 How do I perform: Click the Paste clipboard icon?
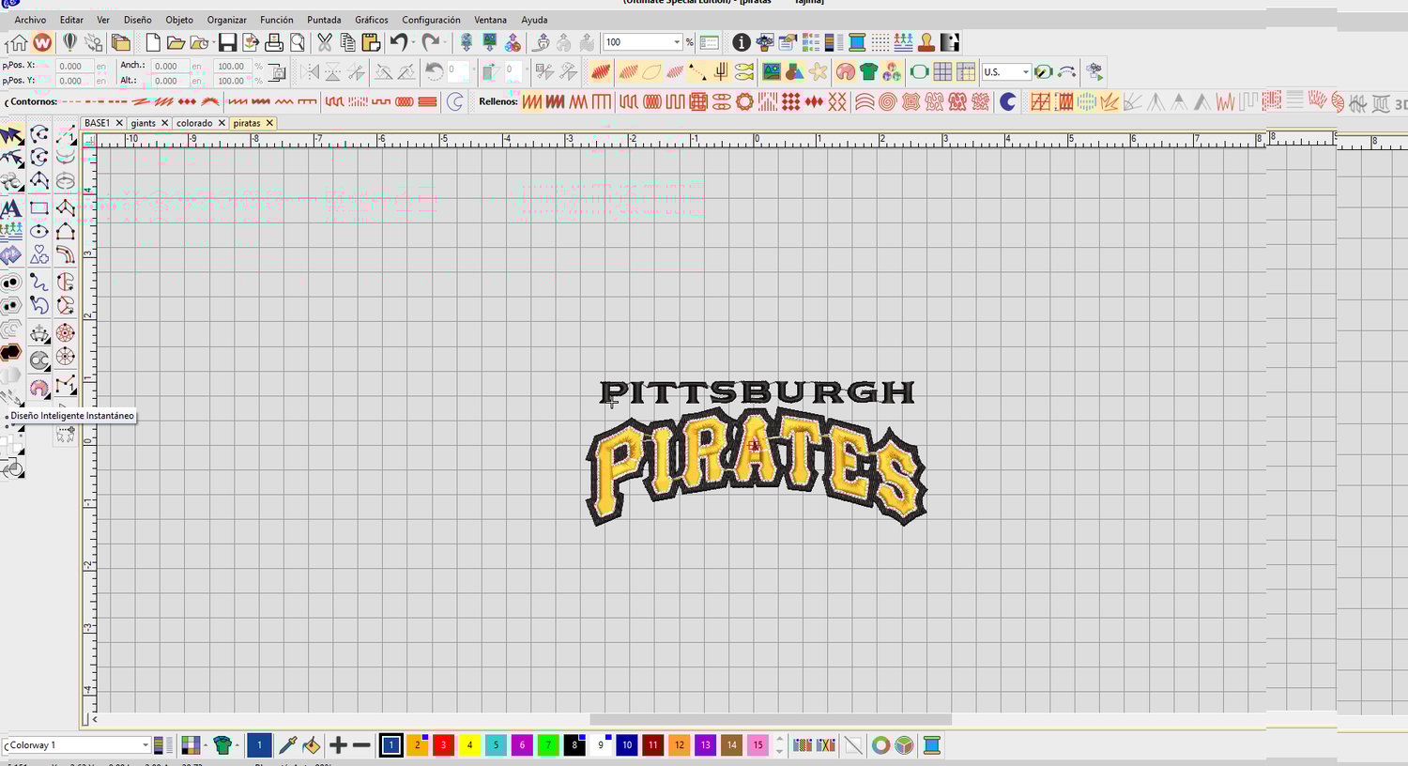[371, 42]
